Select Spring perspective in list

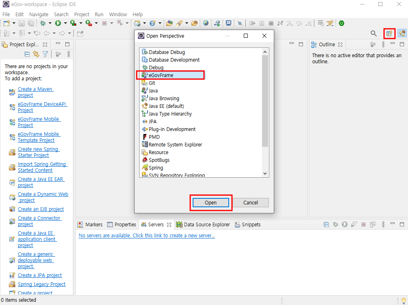coord(152,168)
